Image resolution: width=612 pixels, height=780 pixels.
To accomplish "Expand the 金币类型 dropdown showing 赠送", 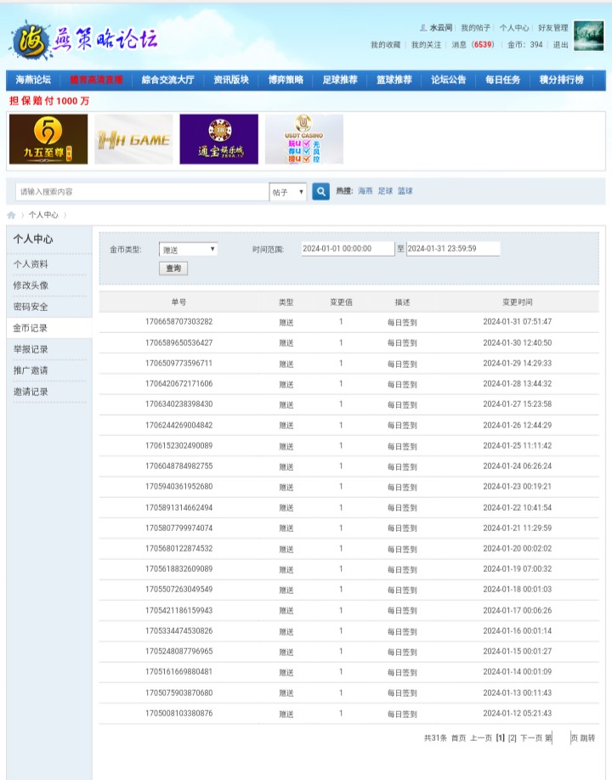I will 189,249.
